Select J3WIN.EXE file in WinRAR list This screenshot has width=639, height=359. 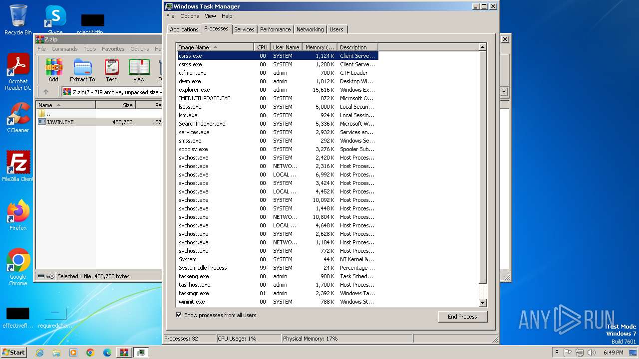(x=100, y=122)
